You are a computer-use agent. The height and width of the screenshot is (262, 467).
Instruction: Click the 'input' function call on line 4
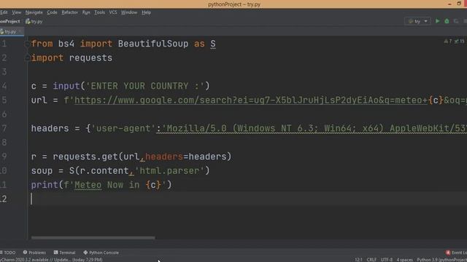(66, 86)
